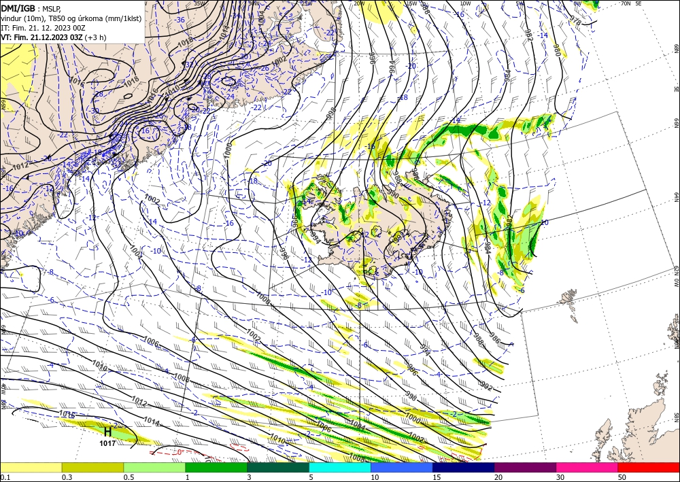Click the "VT: Fim. 21.12.2023 03Z (+3 h)" line
This screenshot has height=482, width=680.
click(53, 37)
